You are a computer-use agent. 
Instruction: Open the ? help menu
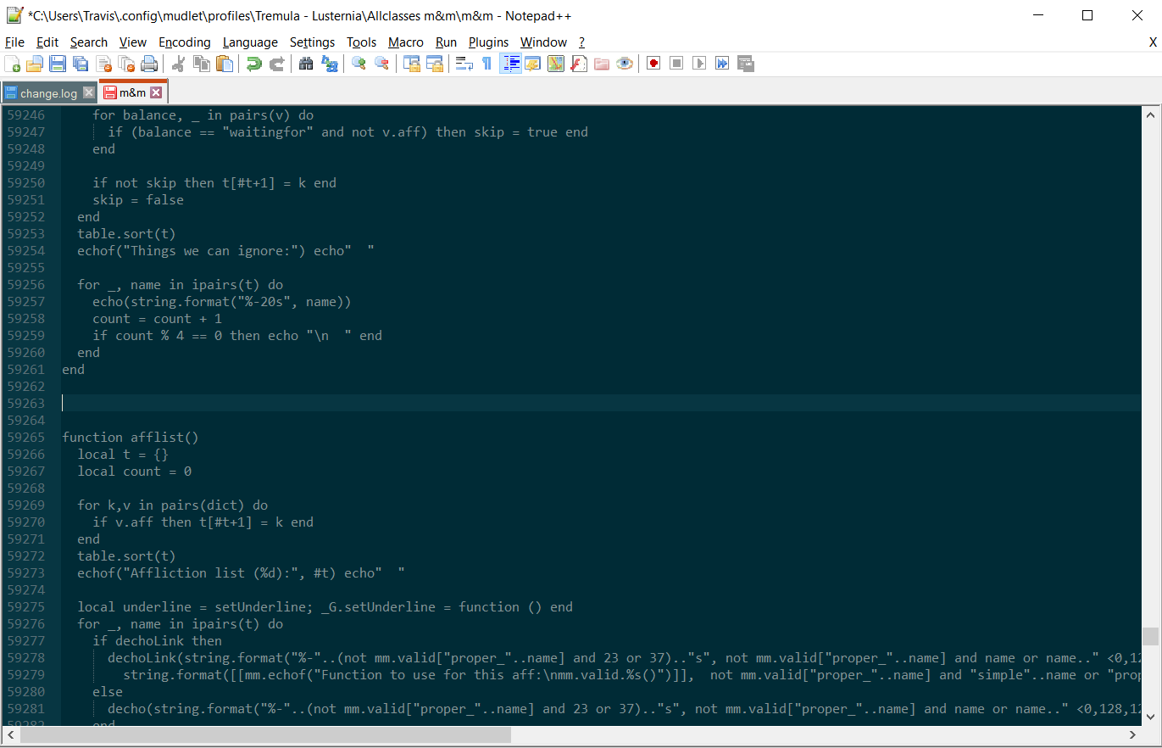pyautogui.click(x=581, y=42)
